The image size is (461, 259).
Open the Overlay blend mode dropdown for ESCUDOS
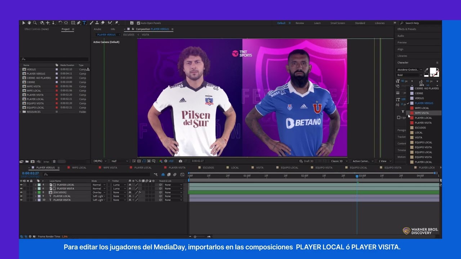pyautogui.click(x=99, y=192)
